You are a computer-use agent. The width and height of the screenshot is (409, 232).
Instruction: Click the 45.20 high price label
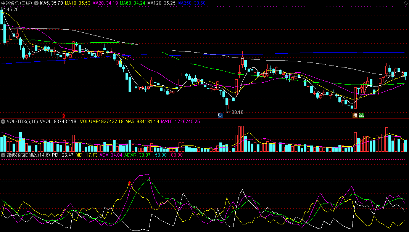pos(13,10)
